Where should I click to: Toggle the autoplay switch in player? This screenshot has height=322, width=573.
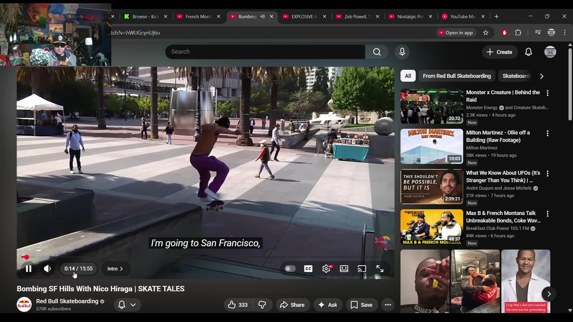(290, 269)
